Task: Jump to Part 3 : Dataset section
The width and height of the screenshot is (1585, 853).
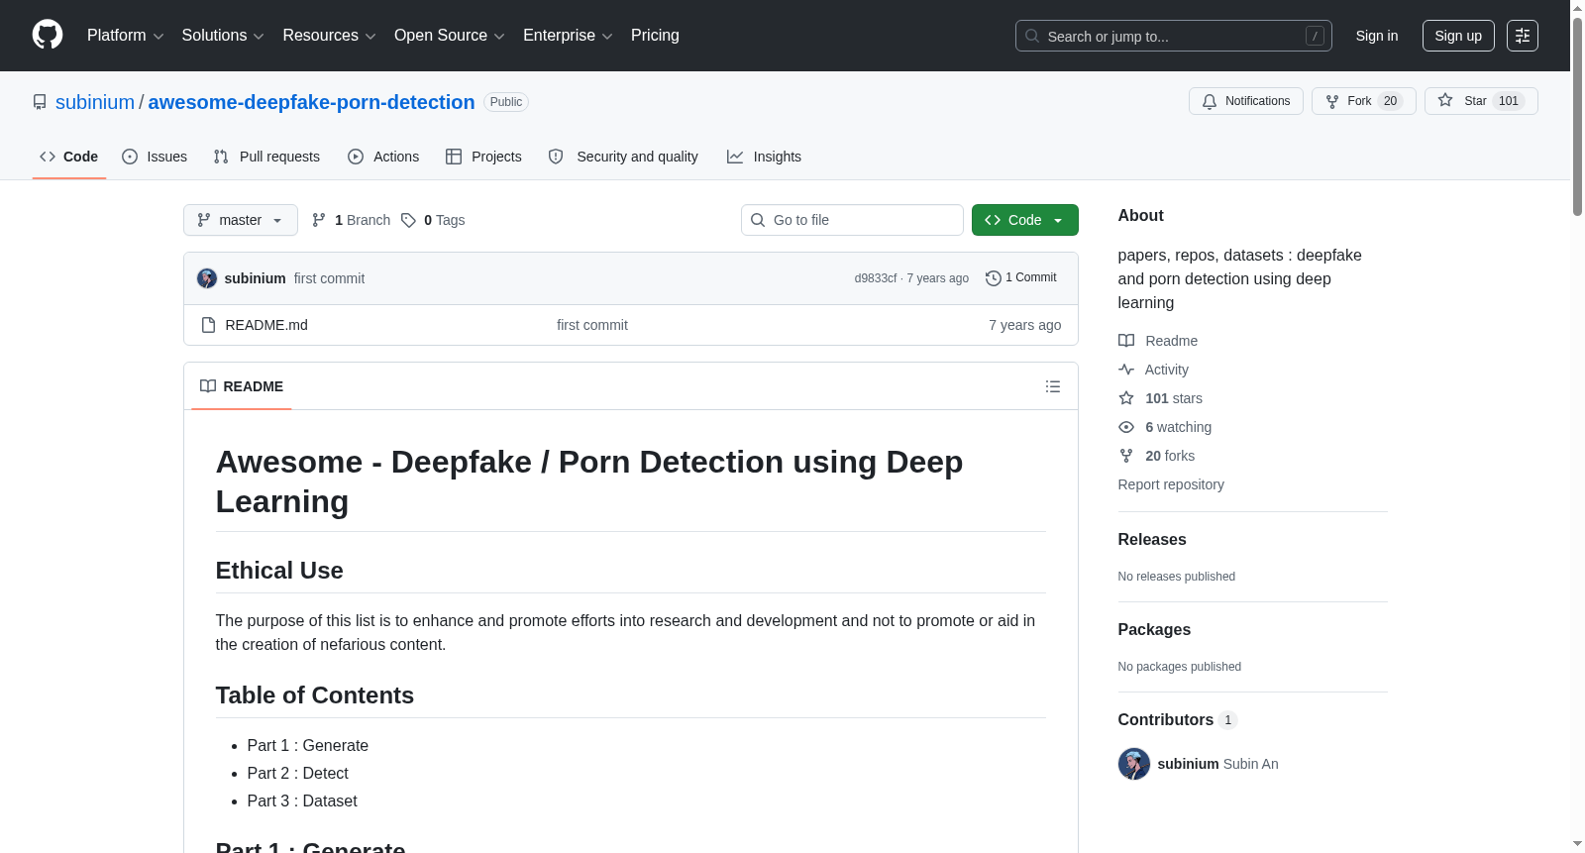Action: pyautogui.click(x=302, y=801)
